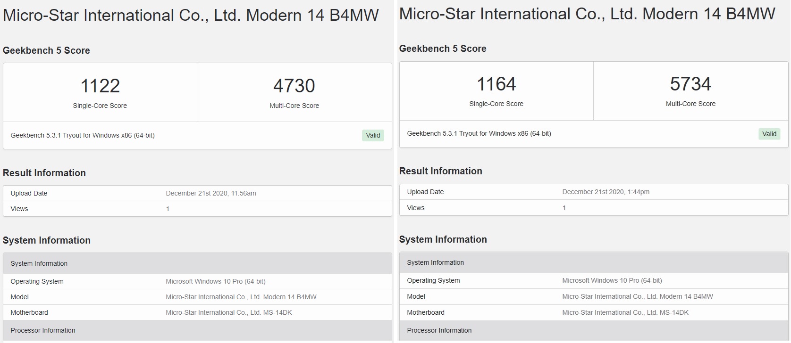Click the left gray System Information table header
This screenshot has width=791, height=343.
pos(197,263)
